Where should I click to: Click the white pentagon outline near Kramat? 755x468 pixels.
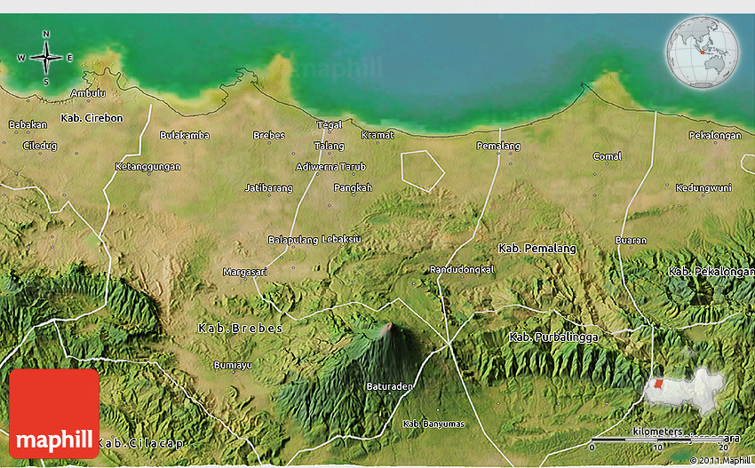coord(421,170)
